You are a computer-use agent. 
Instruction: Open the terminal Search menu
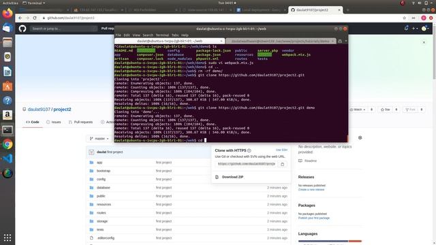(x=148, y=35)
